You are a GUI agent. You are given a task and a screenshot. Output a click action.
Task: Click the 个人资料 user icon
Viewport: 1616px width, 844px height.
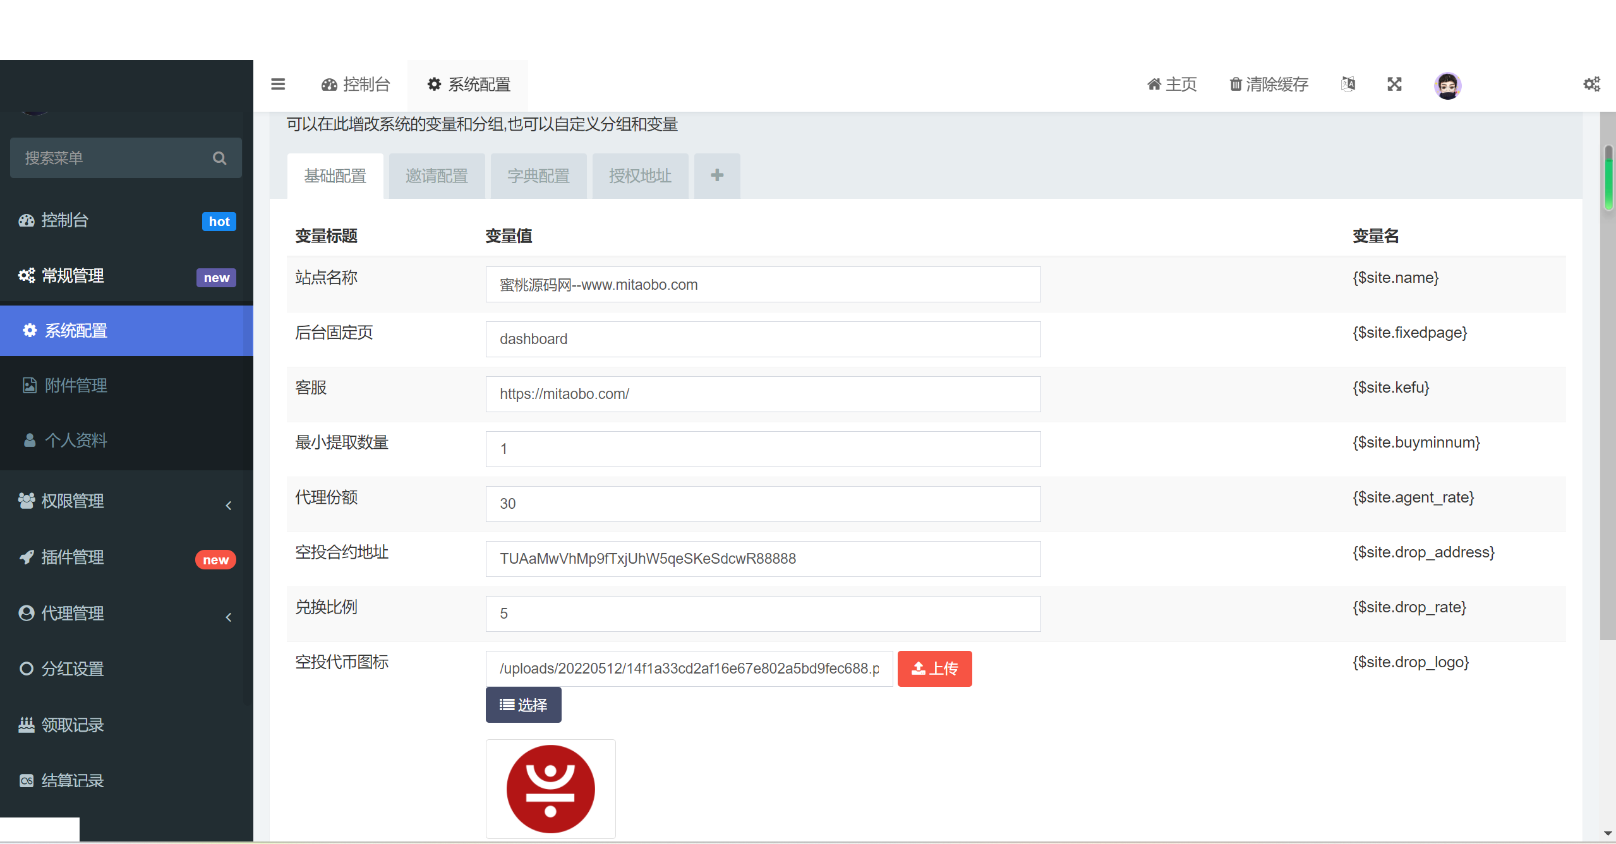[30, 440]
